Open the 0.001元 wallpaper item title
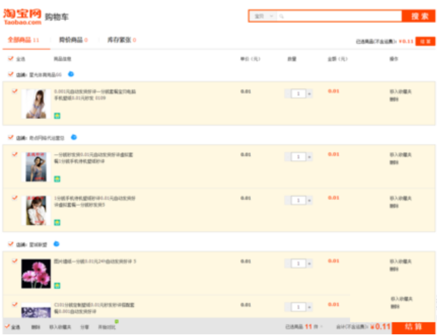 pos(95,95)
